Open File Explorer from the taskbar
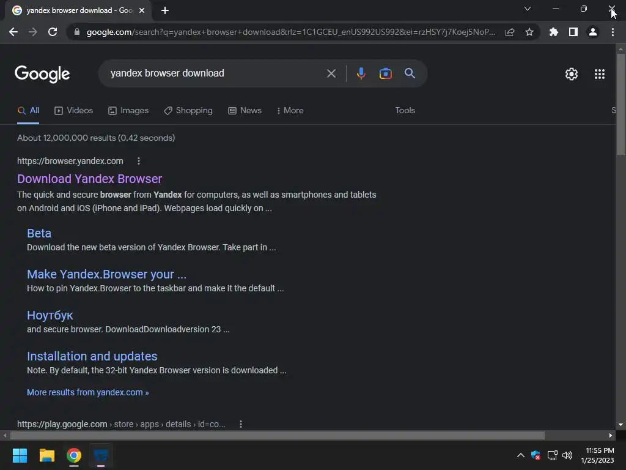 (46, 455)
